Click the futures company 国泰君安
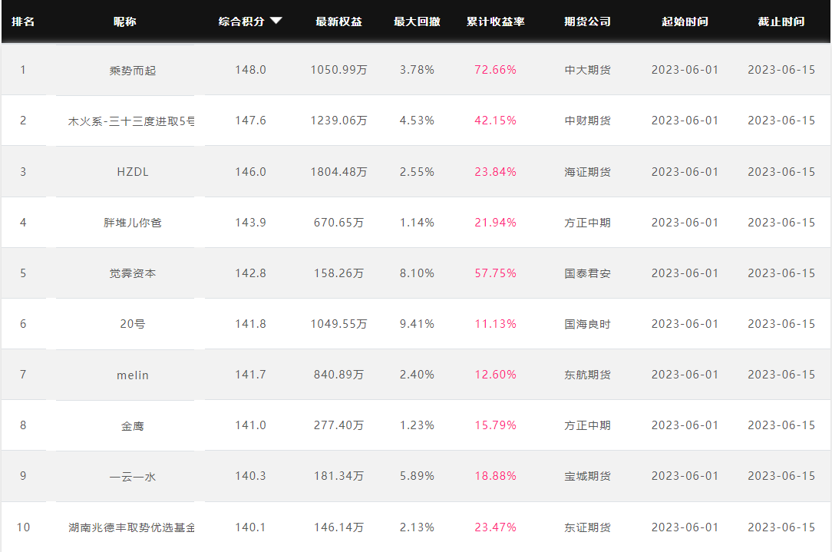Screen dimensions: 832x552 (x=587, y=273)
